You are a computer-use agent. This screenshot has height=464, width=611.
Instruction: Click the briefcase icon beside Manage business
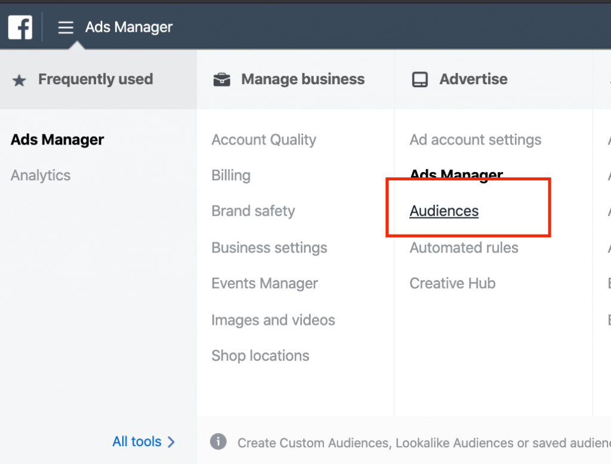coord(222,79)
